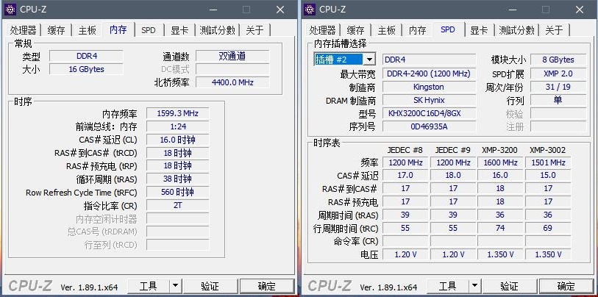Open 测試分數 tab in right CPU-Z window

pyautogui.click(x=517, y=30)
